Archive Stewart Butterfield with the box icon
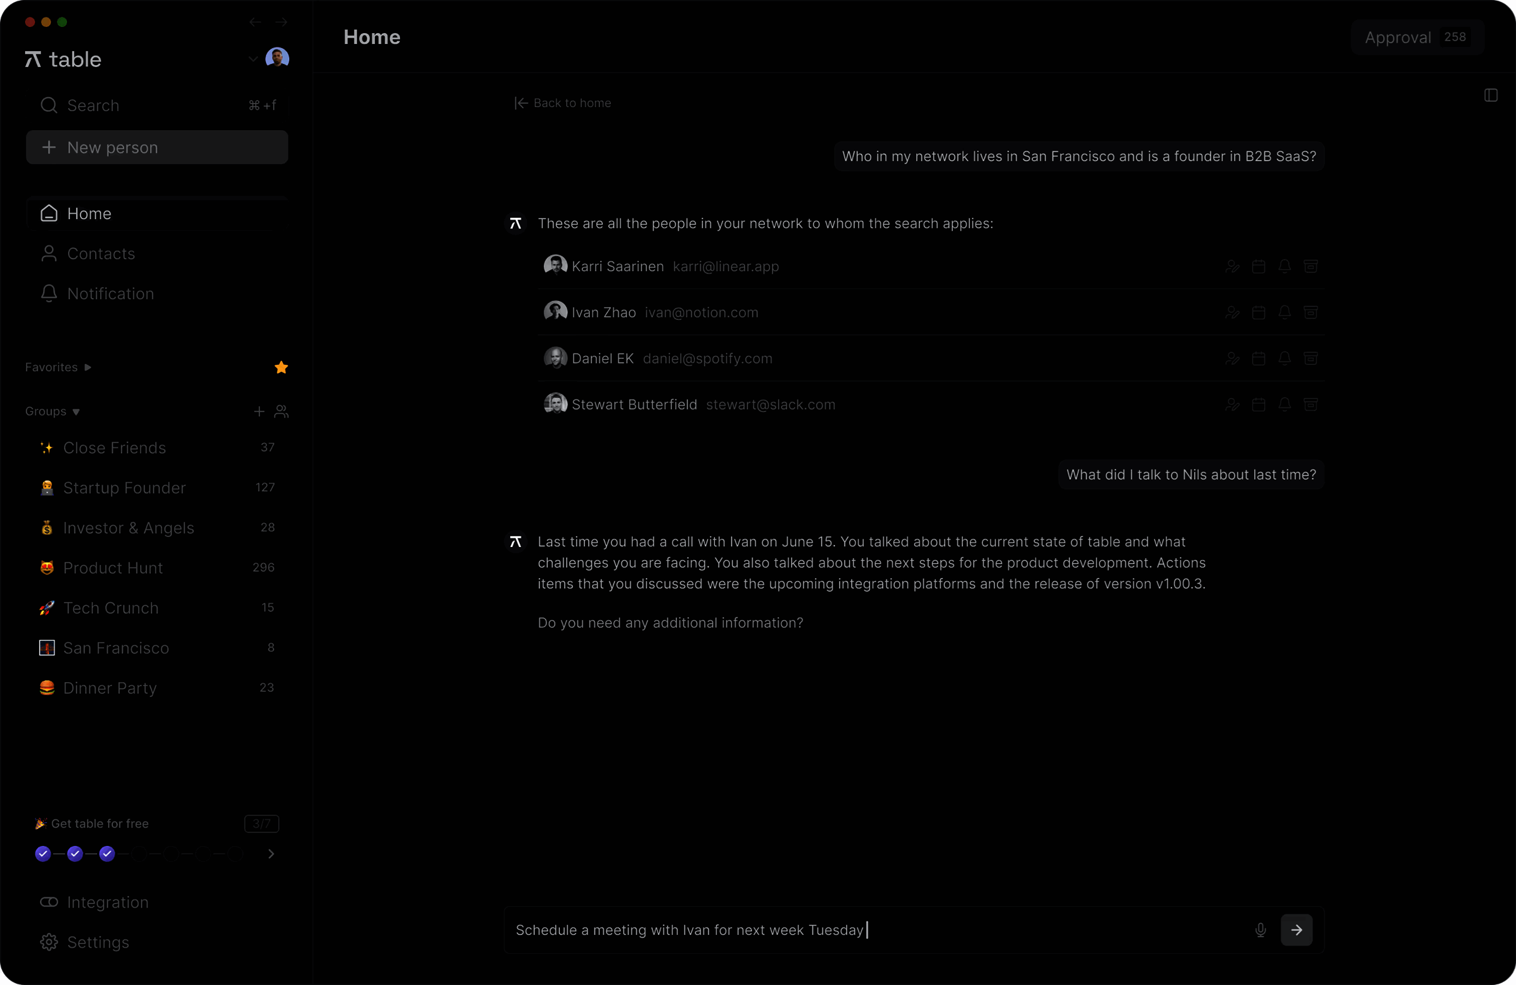Viewport: 1516px width, 985px height. click(x=1310, y=404)
